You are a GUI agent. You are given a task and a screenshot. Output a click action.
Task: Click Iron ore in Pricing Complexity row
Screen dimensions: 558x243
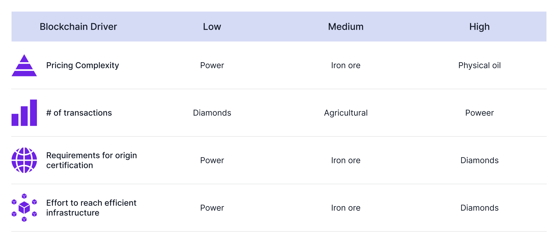(346, 65)
